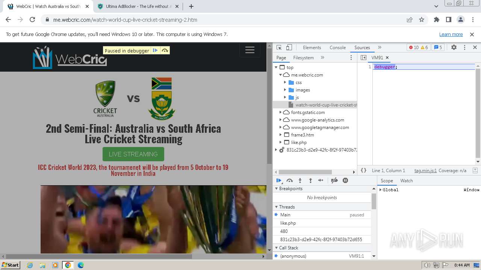Expand the js folder

(285, 97)
